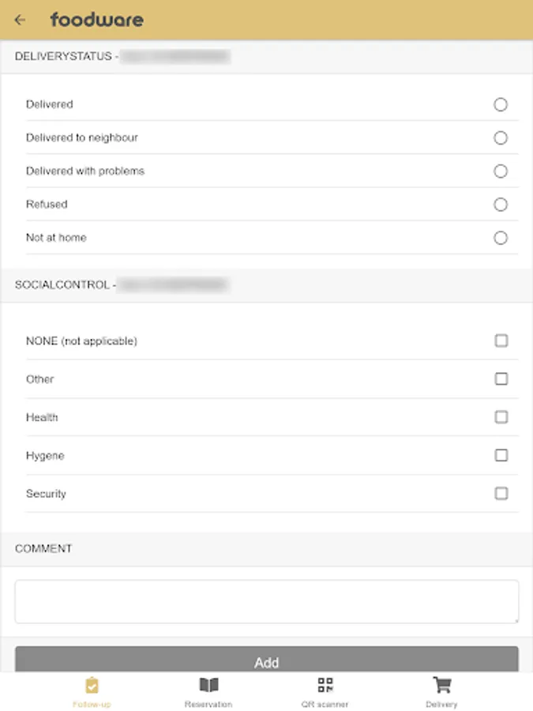Select the Delivered radio button
Image resolution: width=533 pixels, height=711 pixels.
tap(500, 104)
